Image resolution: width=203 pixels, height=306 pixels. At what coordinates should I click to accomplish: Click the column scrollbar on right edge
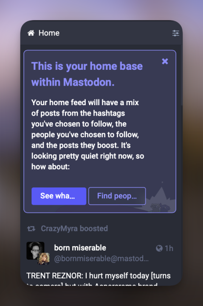181,75
